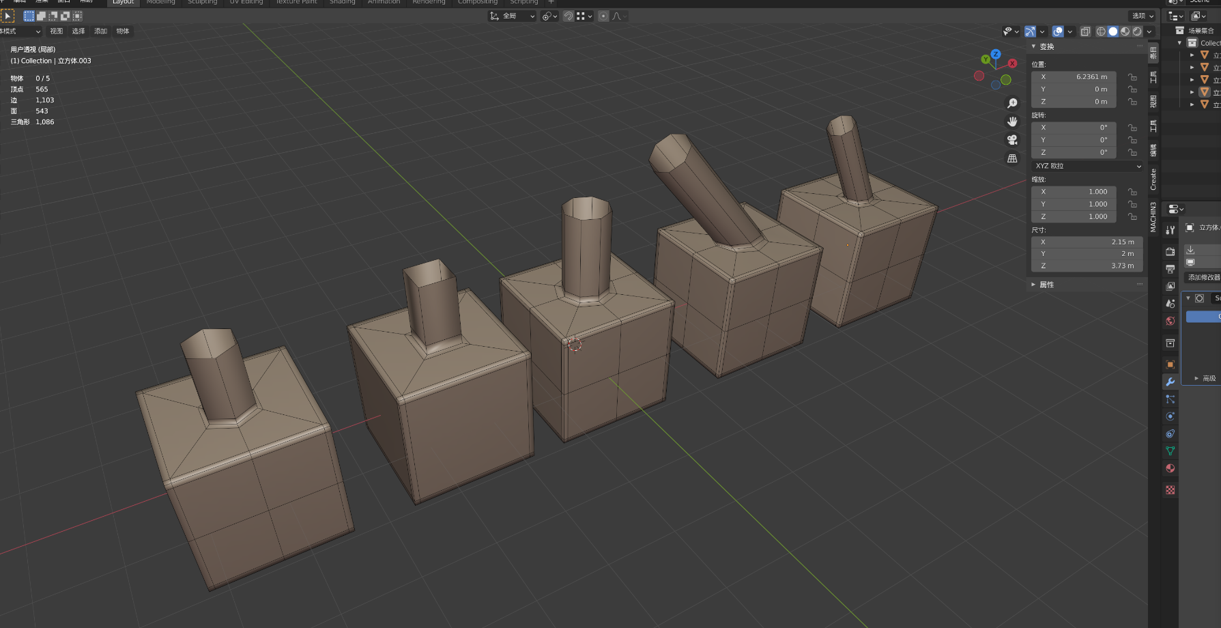Open the Object Data green triangle icon
This screenshot has height=628, width=1221.
pos(1170,451)
